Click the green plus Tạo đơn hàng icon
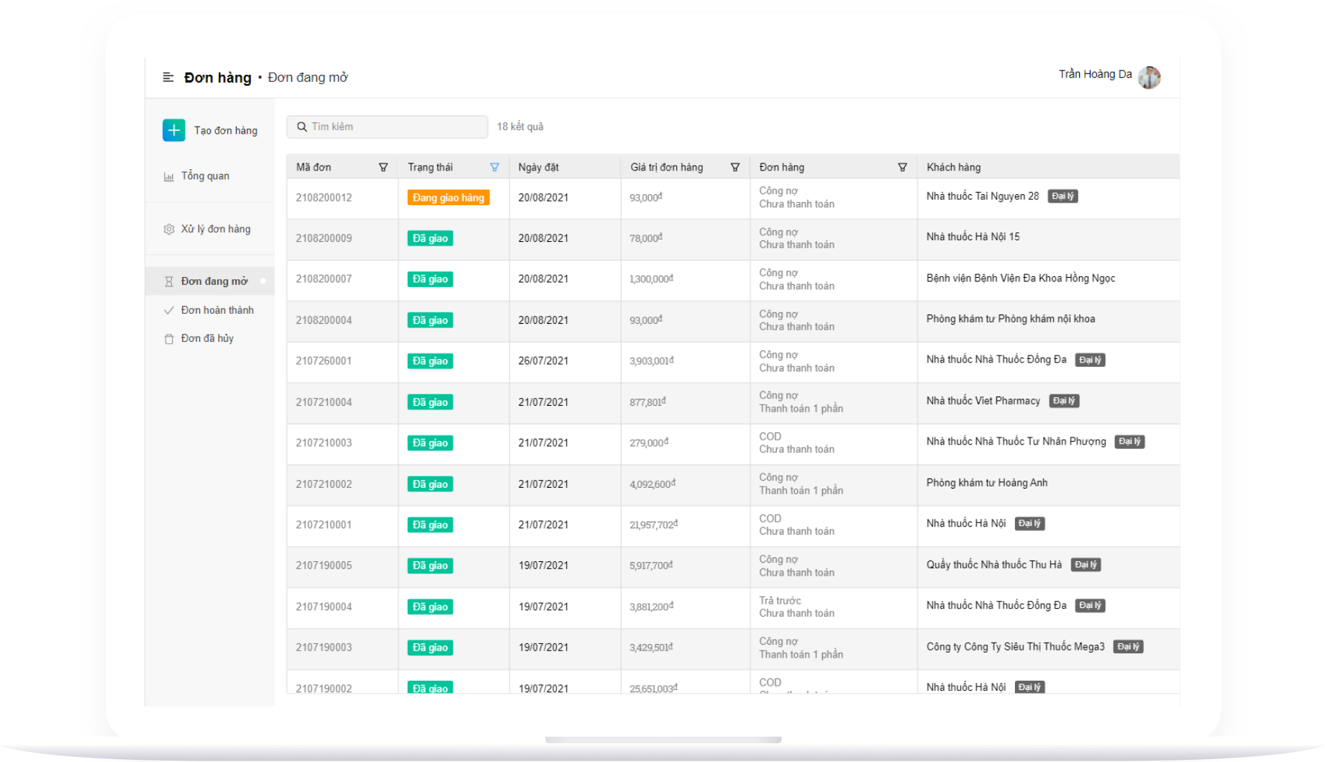 click(x=173, y=130)
